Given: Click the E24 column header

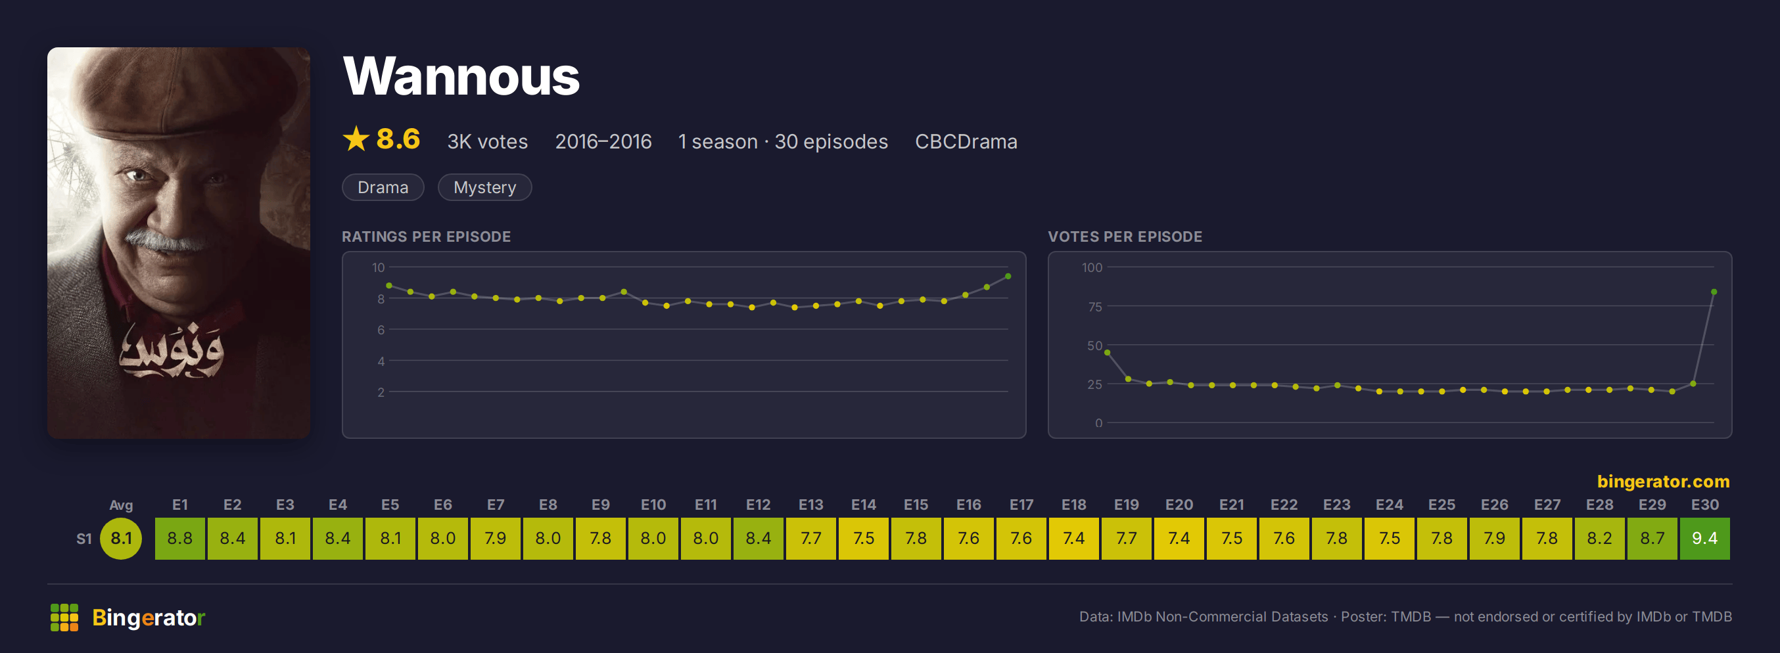Looking at the screenshot, I should coord(1389,505).
